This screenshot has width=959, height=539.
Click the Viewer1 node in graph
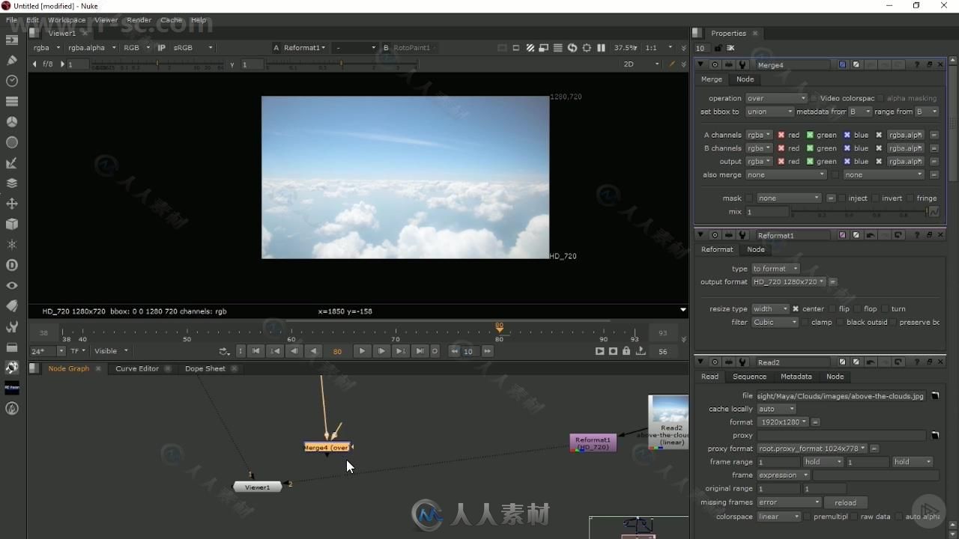[257, 487]
